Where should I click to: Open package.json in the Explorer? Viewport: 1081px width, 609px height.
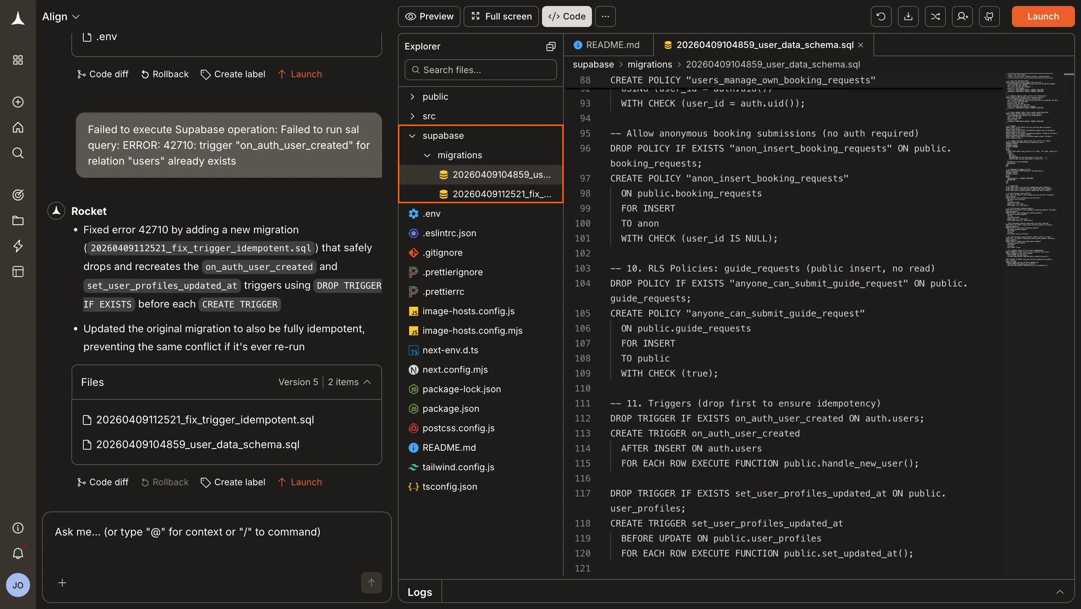click(480, 409)
